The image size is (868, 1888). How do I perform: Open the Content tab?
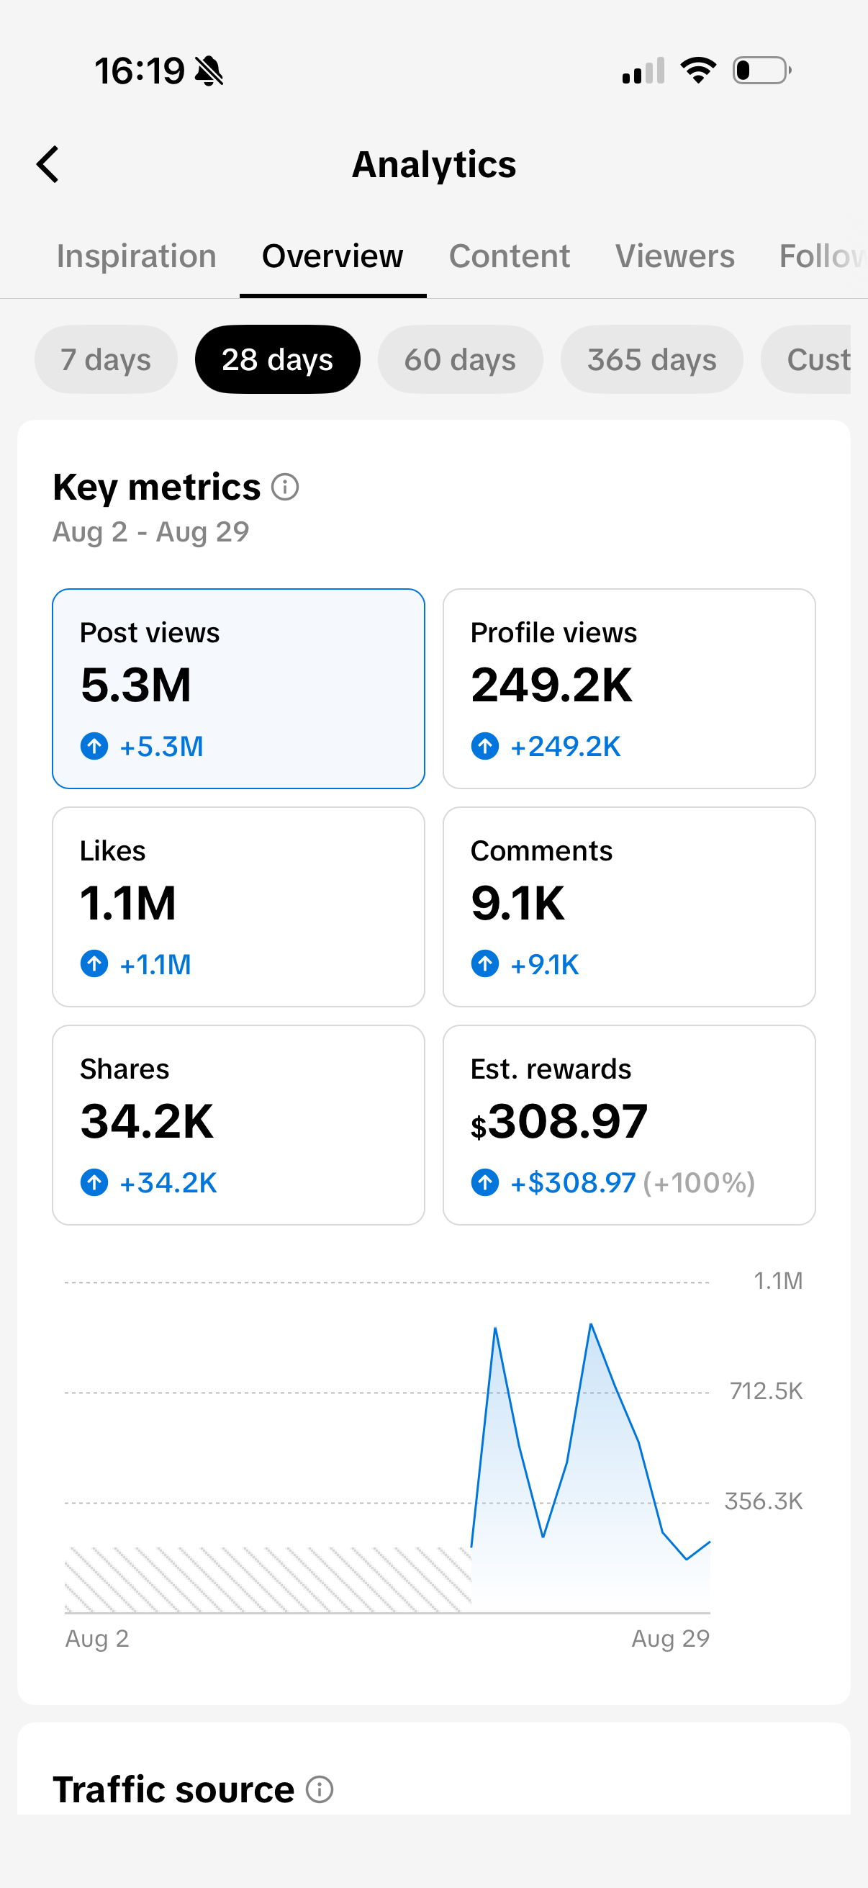click(509, 256)
